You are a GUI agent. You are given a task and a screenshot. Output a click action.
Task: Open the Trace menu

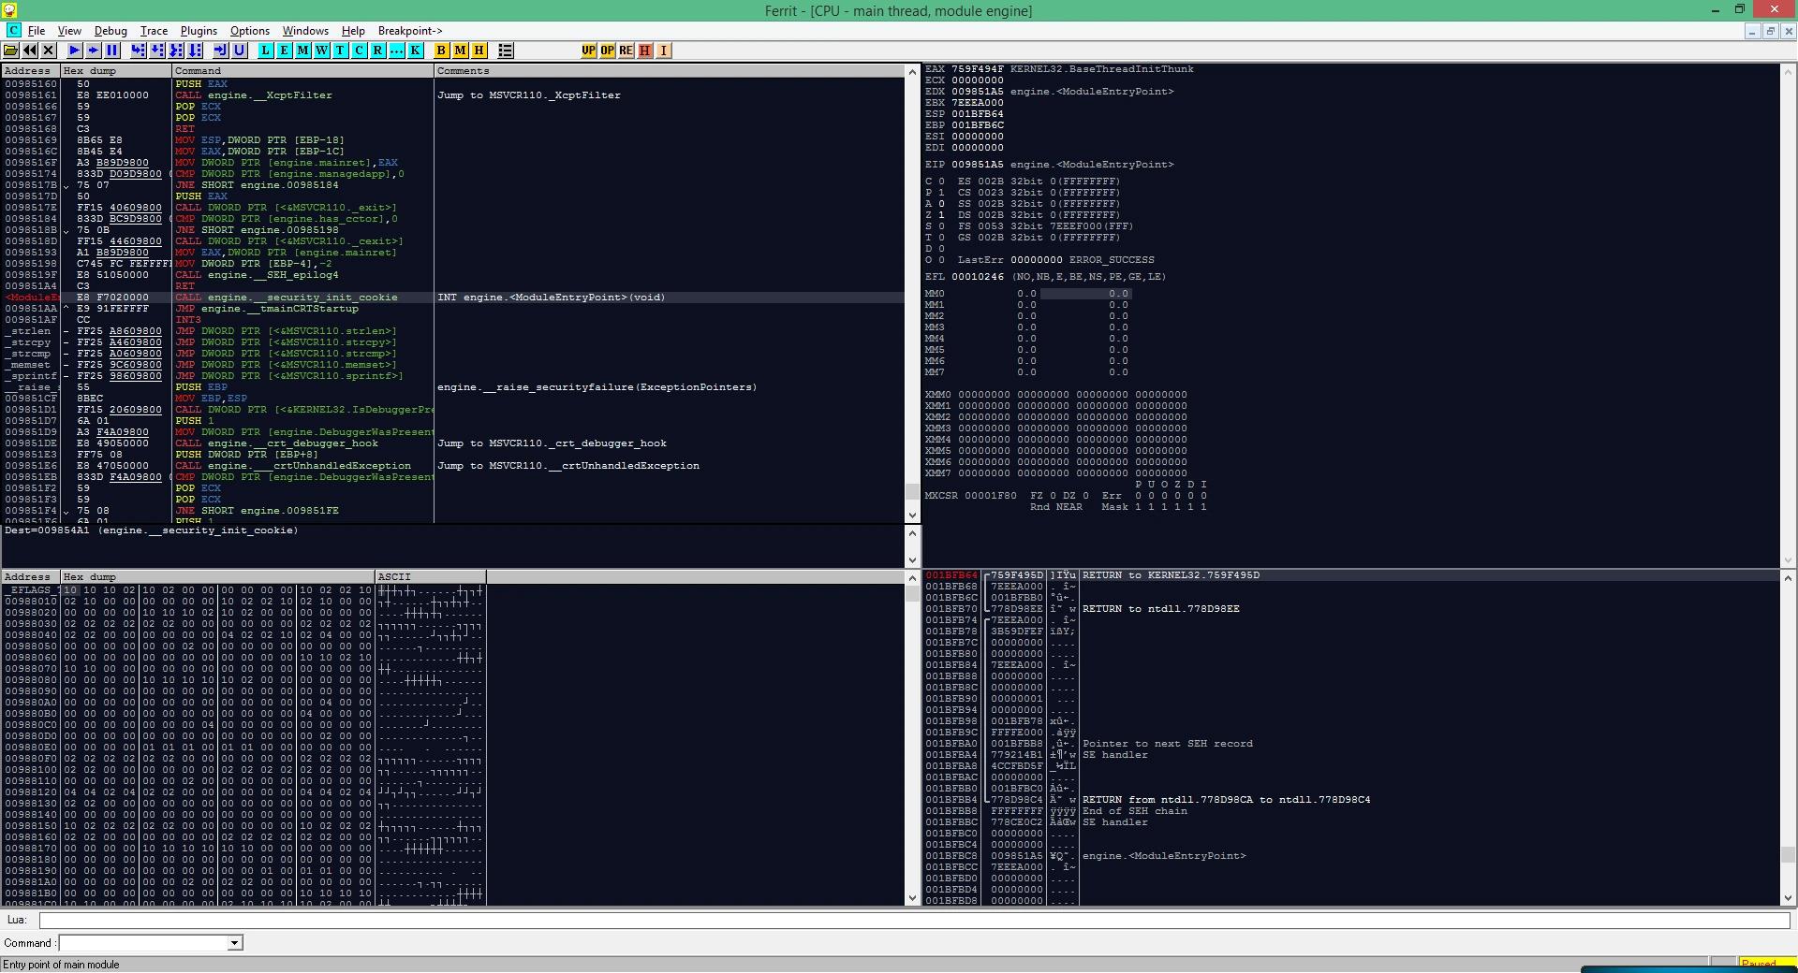[154, 31]
